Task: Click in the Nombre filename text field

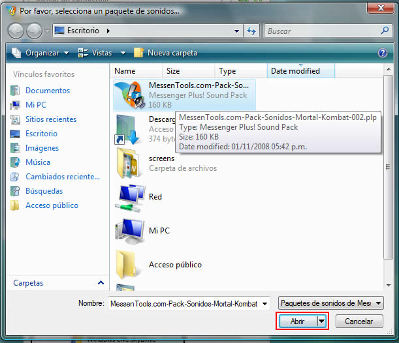Action: (185, 304)
